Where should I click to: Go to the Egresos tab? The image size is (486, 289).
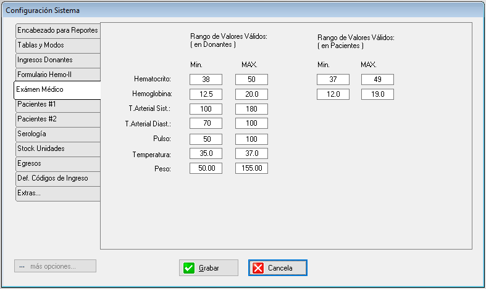[x=57, y=163]
